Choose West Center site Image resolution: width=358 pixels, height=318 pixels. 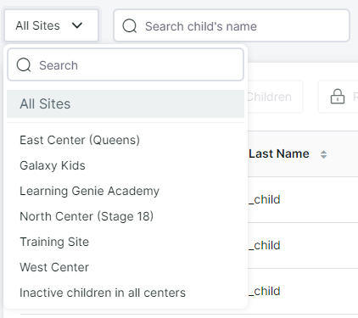54,267
